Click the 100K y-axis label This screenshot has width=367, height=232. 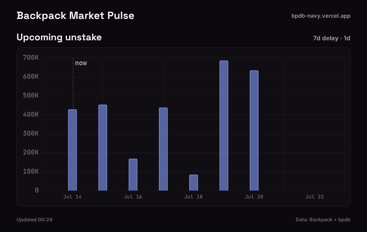(x=31, y=171)
